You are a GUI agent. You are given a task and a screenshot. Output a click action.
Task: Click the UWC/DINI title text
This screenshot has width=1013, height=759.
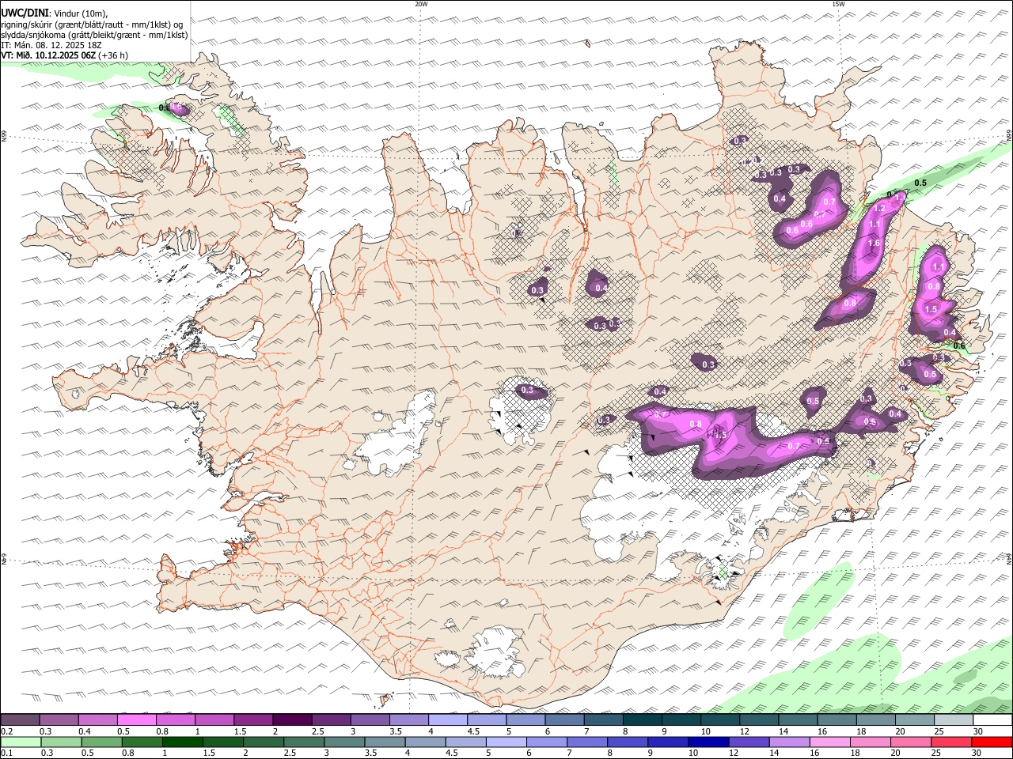coord(25,13)
